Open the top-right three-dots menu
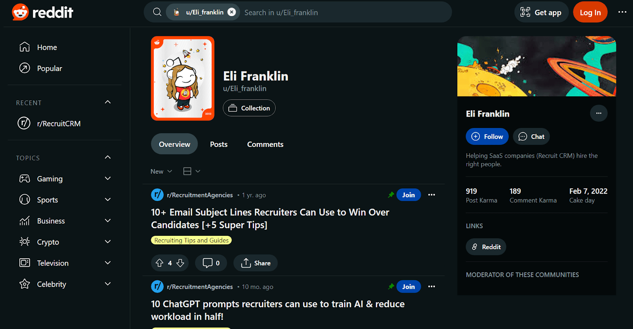This screenshot has width=633, height=329. (x=622, y=12)
